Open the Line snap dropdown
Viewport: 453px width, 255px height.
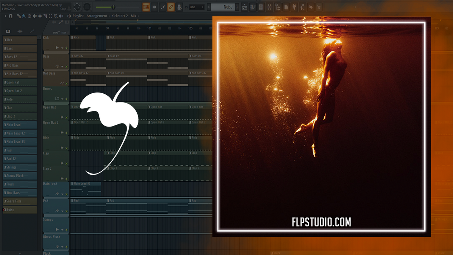point(197,6)
